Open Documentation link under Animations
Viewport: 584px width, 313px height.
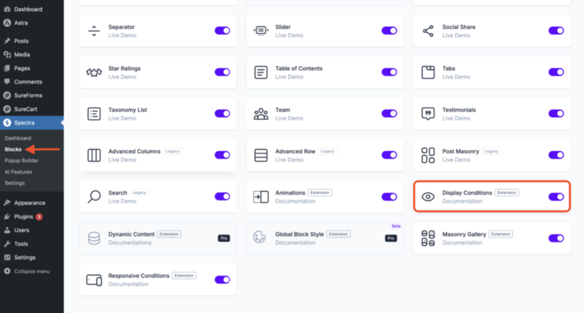point(295,201)
